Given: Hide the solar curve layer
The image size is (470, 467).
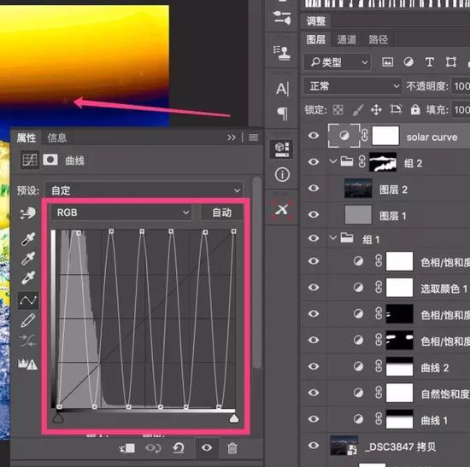Looking at the screenshot, I should (x=314, y=136).
